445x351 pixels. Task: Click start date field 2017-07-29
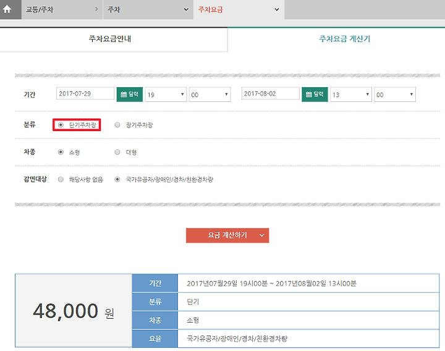click(85, 93)
